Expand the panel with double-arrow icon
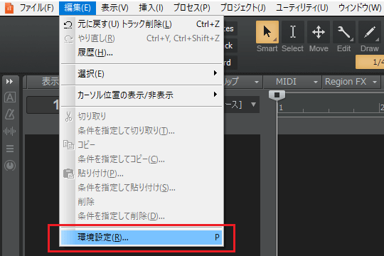Viewport: 384px width, 256px height. pyautogui.click(x=9, y=81)
